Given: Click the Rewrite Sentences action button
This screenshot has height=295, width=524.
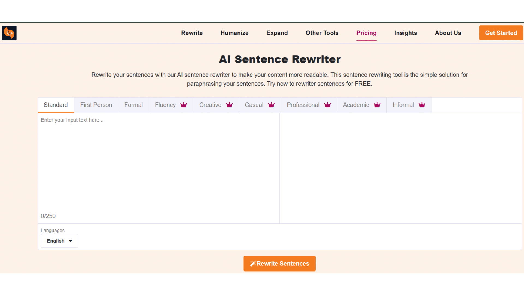Looking at the screenshot, I should [x=280, y=264].
